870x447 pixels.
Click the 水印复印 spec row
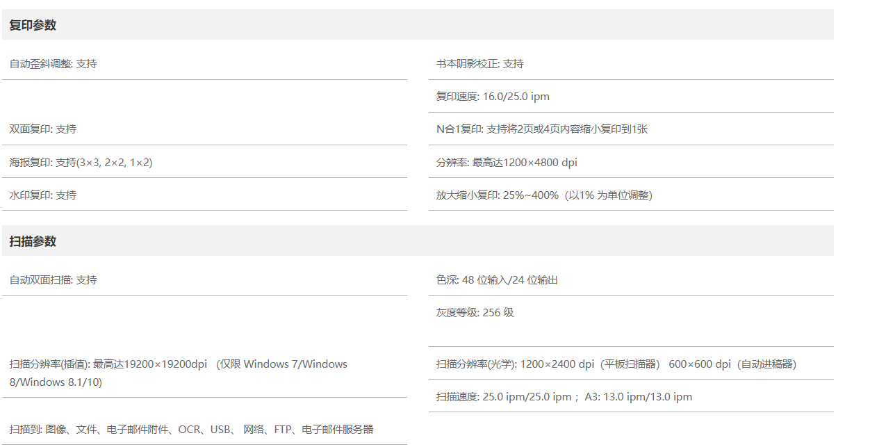coord(43,195)
